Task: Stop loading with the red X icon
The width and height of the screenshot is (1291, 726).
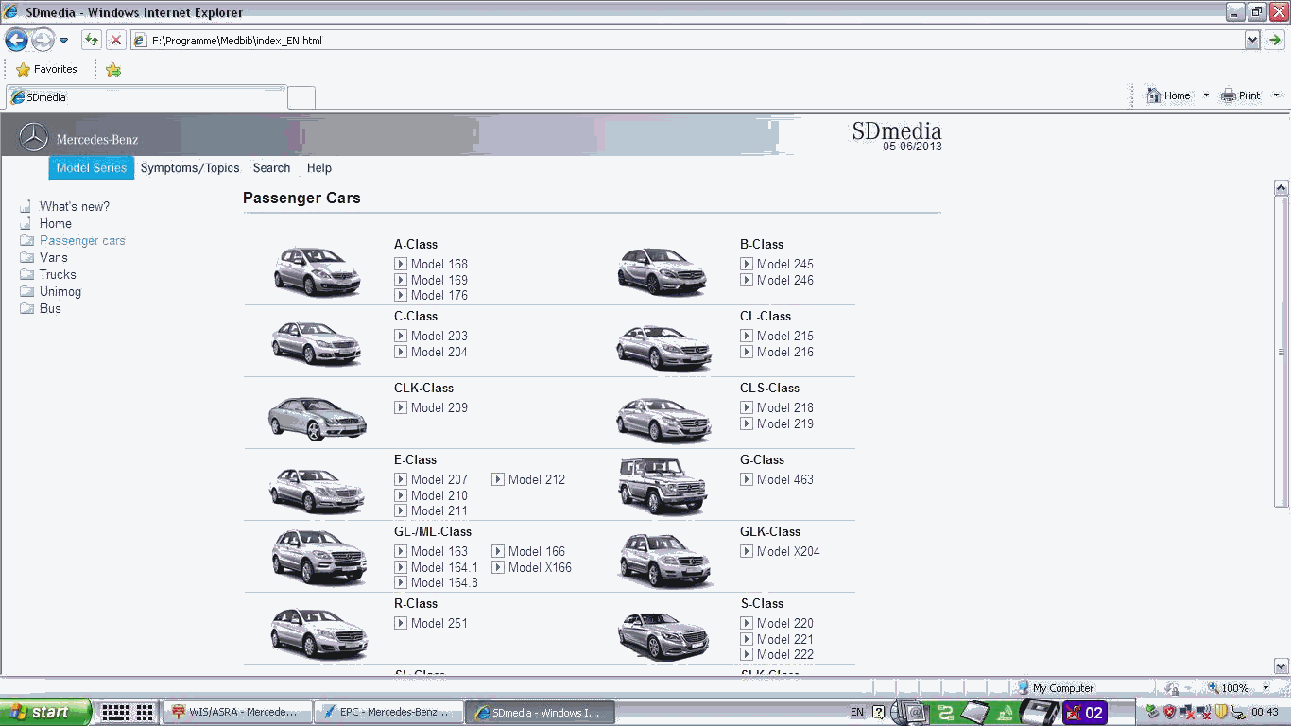Action: (x=115, y=40)
